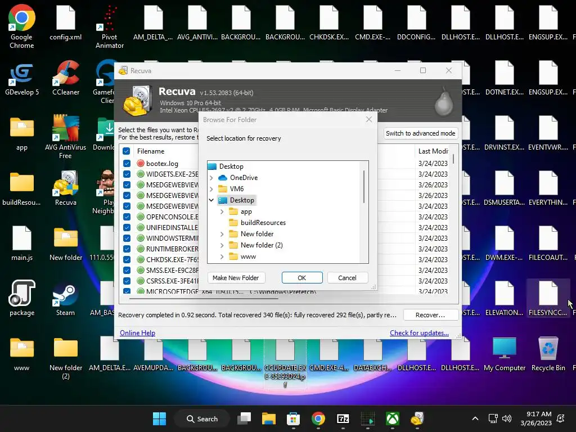Select buildResources in the folder tree
Image resolution: width=576 pixels, height=432 pixels.
point(257,223)
